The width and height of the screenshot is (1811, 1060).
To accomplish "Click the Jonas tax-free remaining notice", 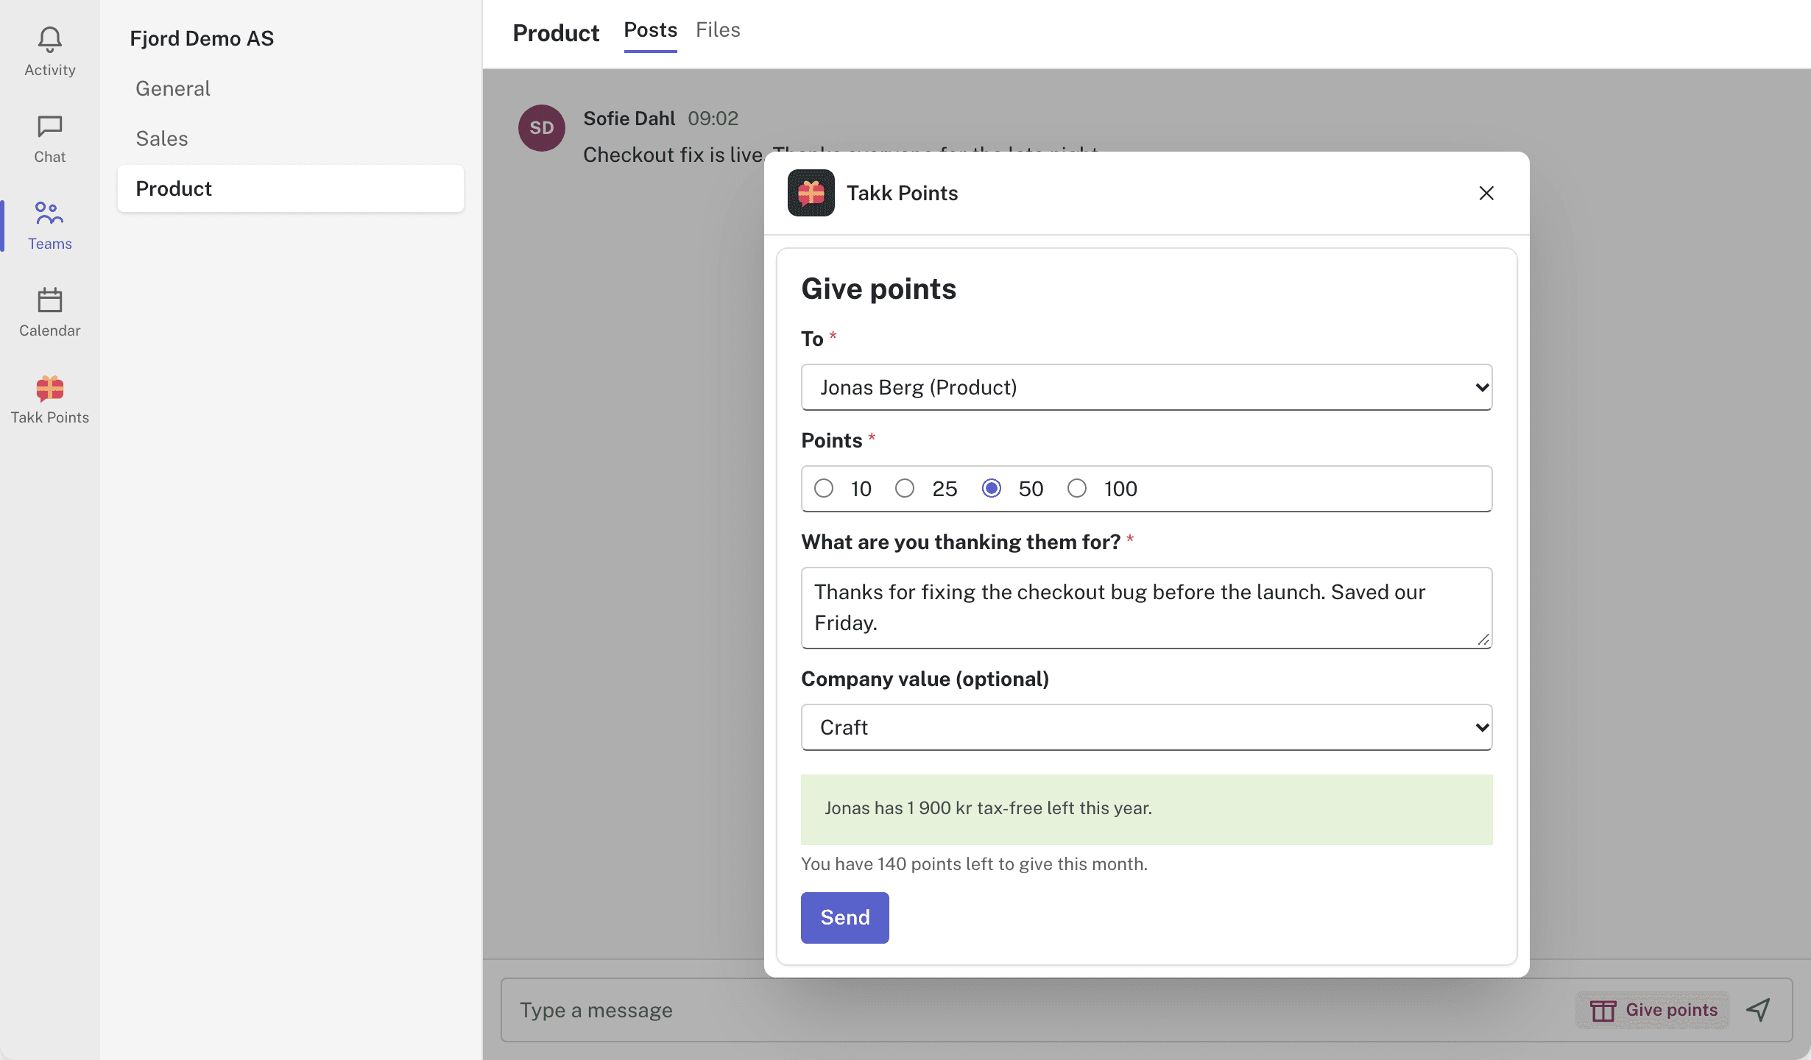I will click(1146, 809).
